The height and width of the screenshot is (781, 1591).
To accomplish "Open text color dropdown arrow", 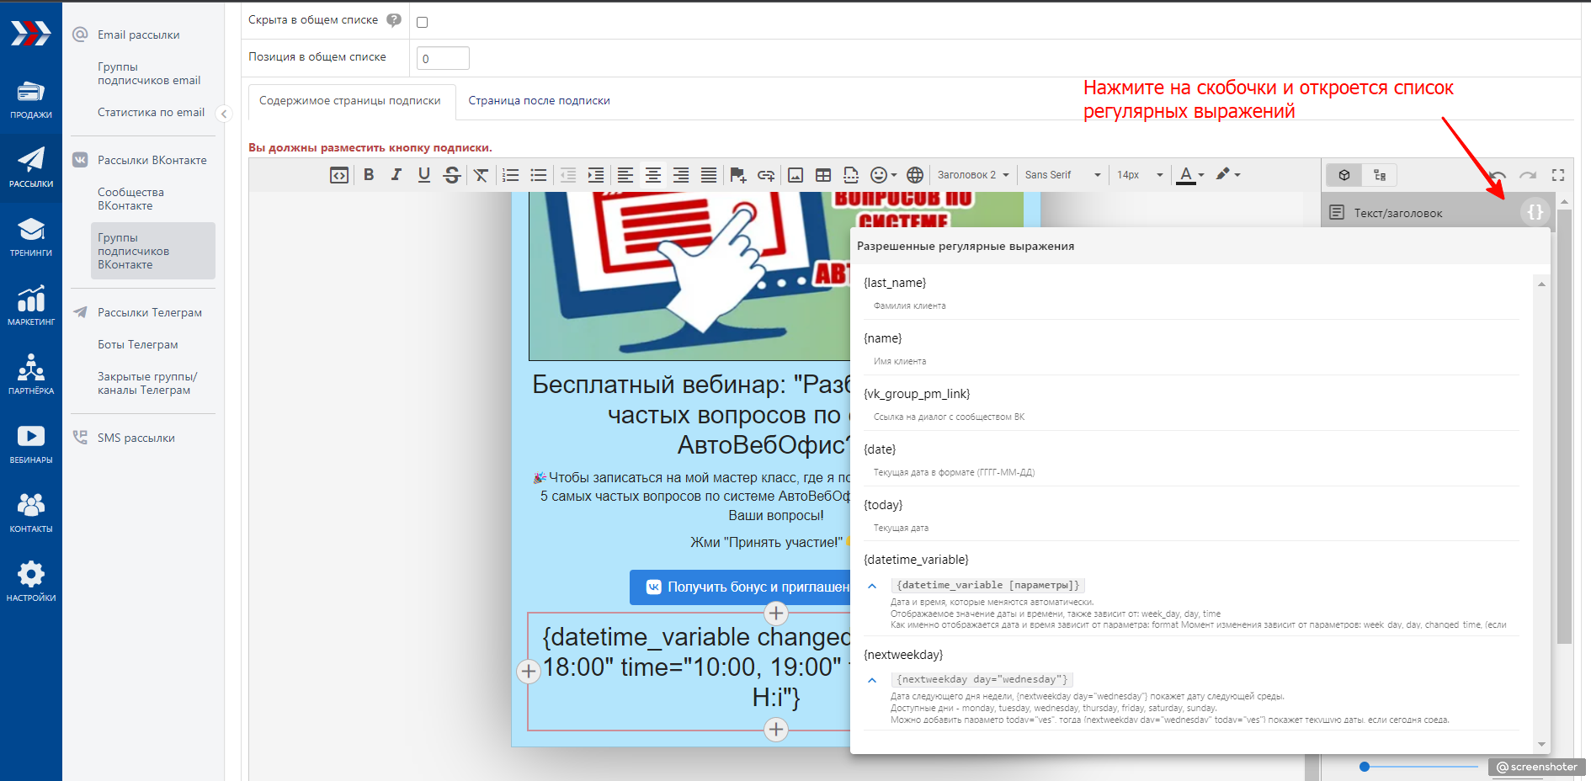I will point(1201,175).
